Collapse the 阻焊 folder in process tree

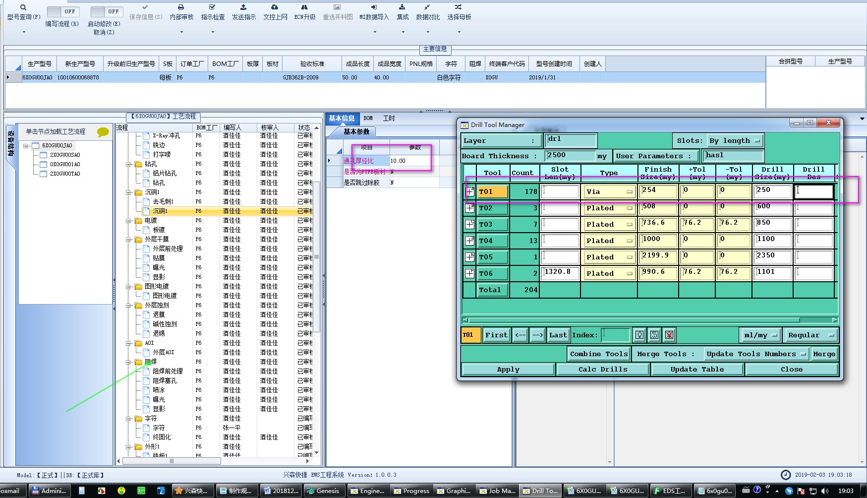click(128, 362)
